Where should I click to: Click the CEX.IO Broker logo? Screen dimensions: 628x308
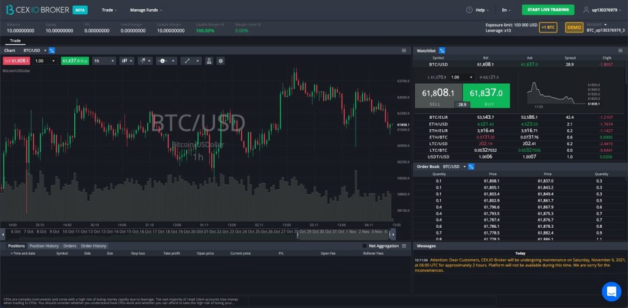pyautogui.click(x=37, y=10)
